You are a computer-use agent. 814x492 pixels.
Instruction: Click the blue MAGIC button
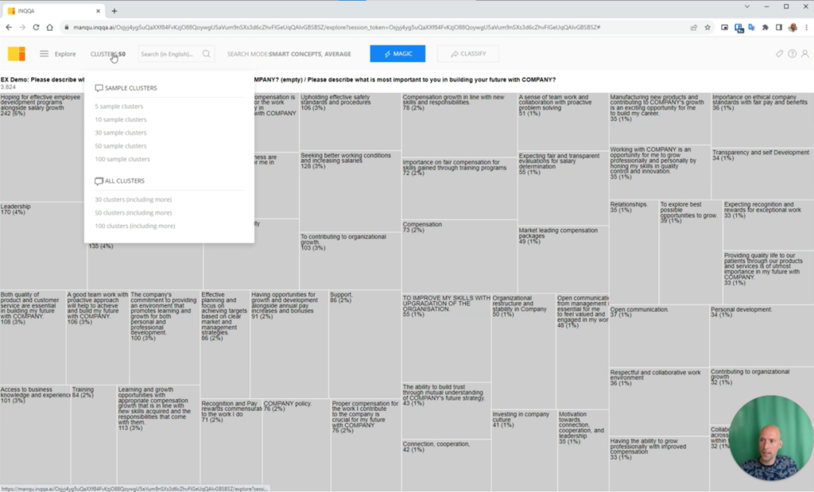(397, 53)
